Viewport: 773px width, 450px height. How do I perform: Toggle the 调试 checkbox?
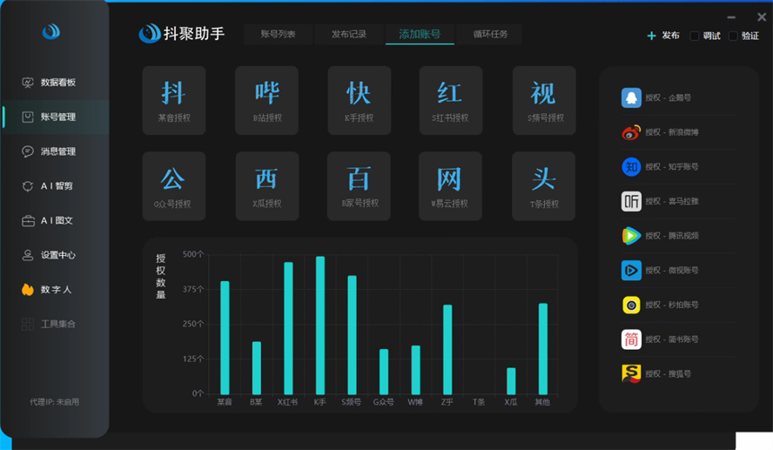pyautogui.click(x=694, y=36)
